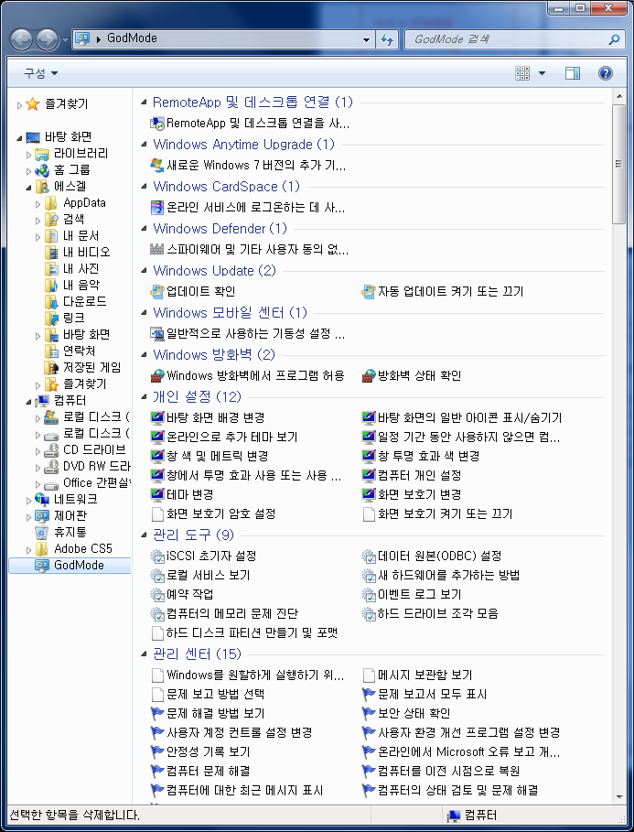The width and height of the screenshot is (634, 832).
Task: Open 하드 디스크 파티션 만들기 및 포맷 entry
Action: (252, 632)
